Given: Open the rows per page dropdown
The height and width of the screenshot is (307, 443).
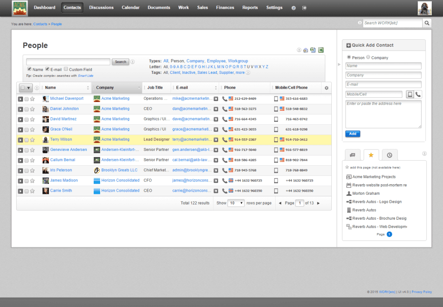Looking at the screenshot, I should click(x=236, y=203).
